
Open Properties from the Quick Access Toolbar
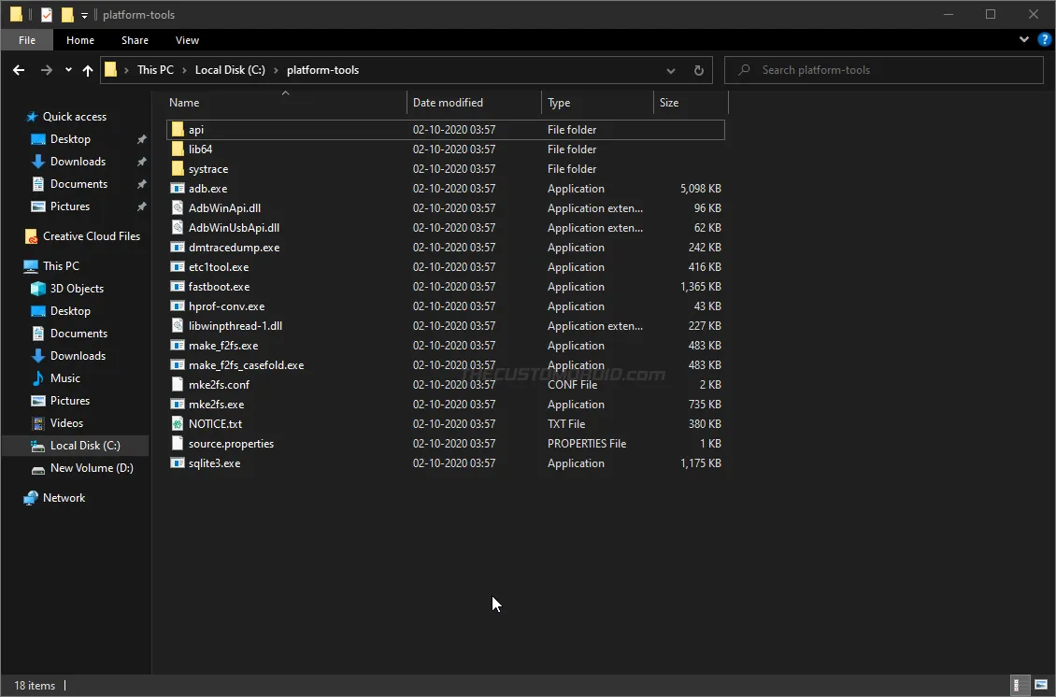[x=45, y=14]
